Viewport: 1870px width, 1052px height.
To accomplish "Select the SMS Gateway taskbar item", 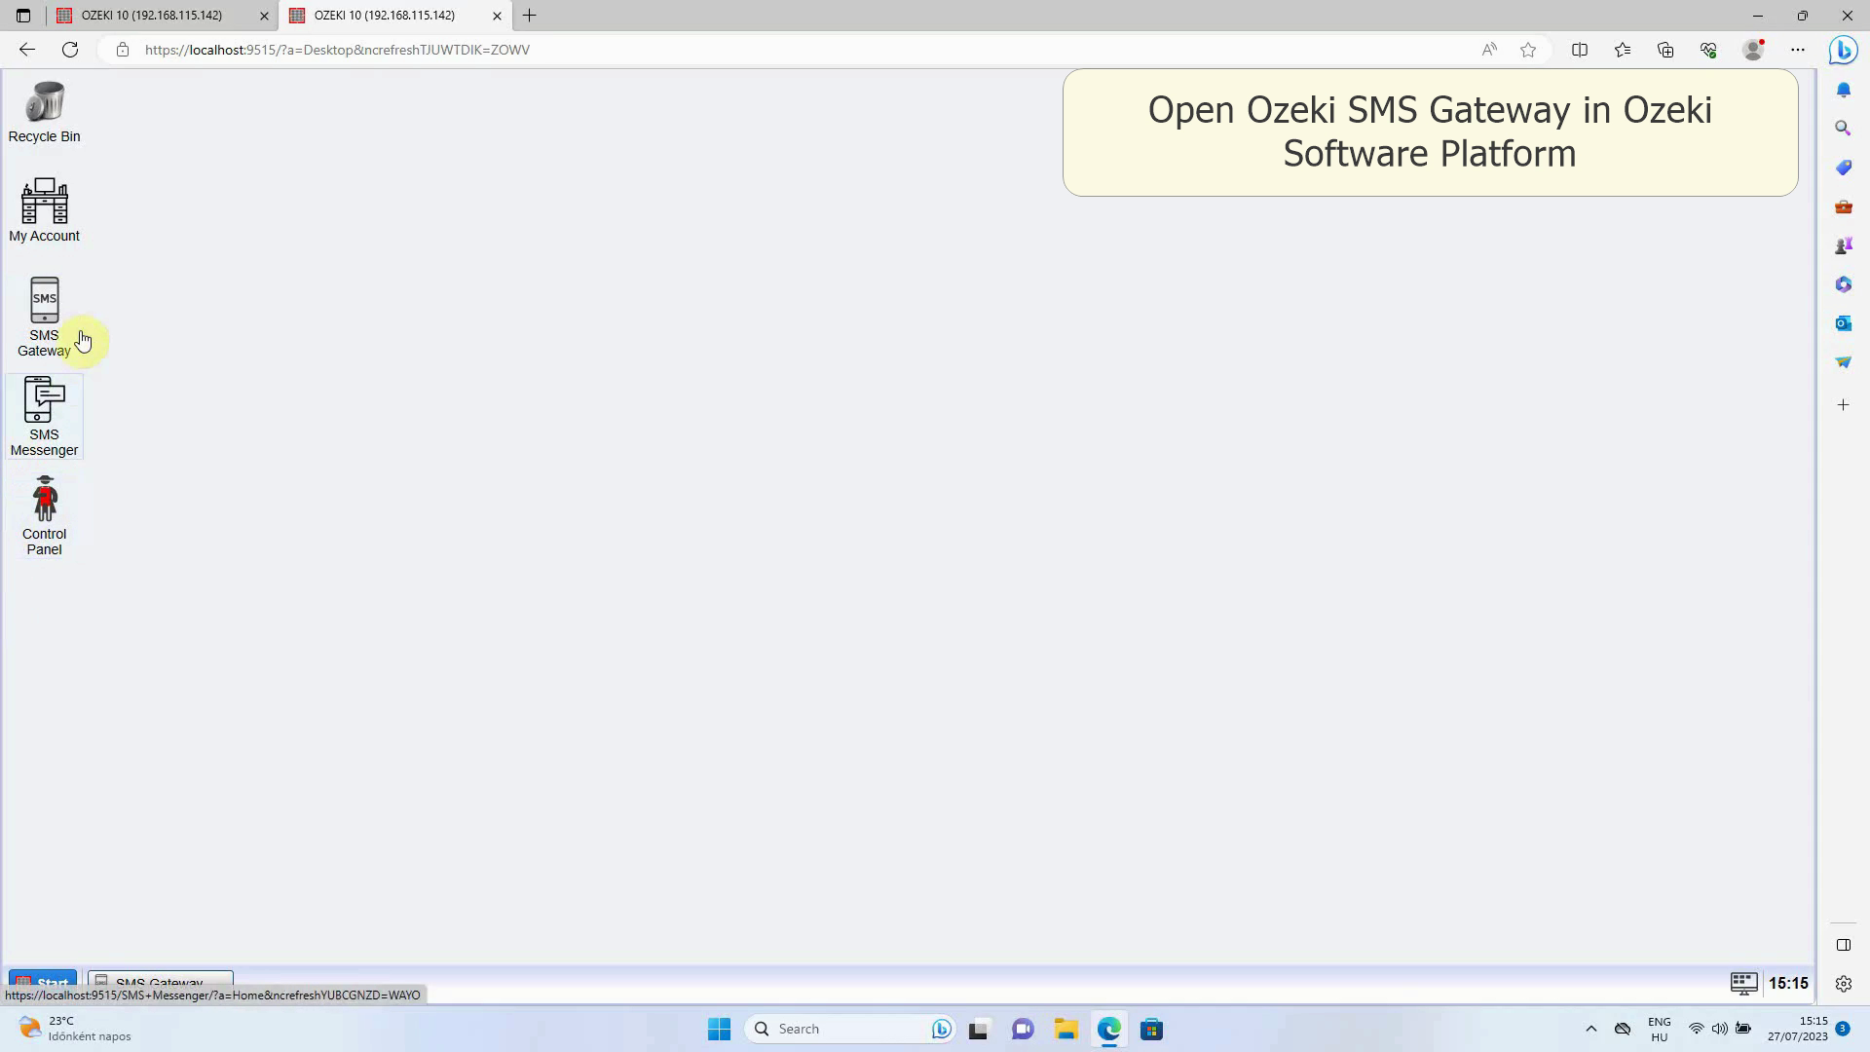I will tap(161, 981).
